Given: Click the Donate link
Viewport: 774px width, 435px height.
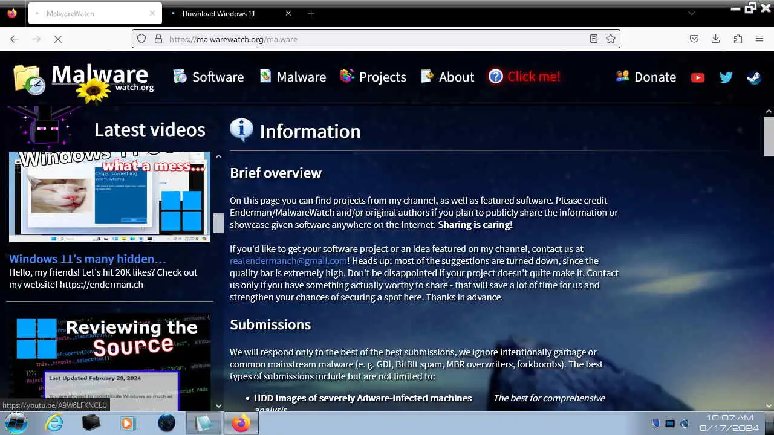Looking at the screenshot, I should (x=646, y=77).
